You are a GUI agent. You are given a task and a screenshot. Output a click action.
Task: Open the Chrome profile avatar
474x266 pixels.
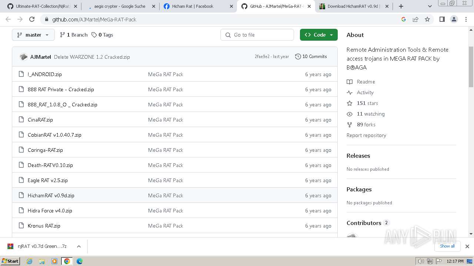pos(454,19)
